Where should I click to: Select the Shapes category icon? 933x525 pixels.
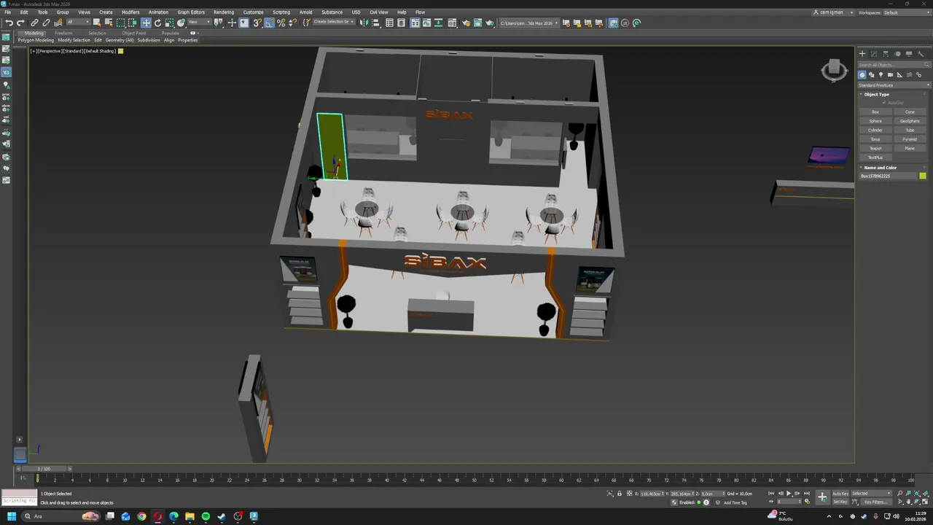tap(871, 75)
